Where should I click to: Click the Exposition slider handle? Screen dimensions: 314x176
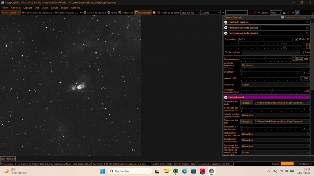pyautogui.click(x=284, y=46)
